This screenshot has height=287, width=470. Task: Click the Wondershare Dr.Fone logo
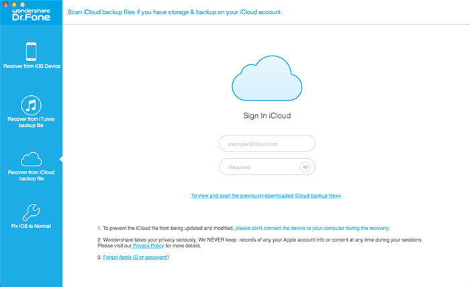[31, 15]
